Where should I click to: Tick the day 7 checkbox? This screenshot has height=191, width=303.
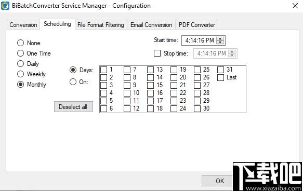coord(127,70)
